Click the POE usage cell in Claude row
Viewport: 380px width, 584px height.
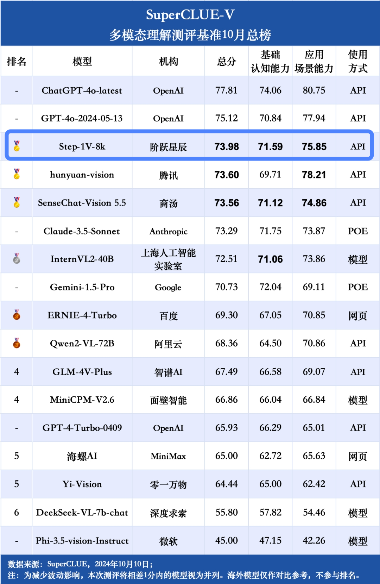[358, 231]
